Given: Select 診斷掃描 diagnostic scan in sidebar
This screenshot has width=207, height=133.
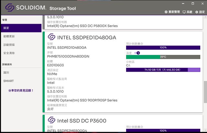Looking at the screenshot, I should click(x=9, y=45).
